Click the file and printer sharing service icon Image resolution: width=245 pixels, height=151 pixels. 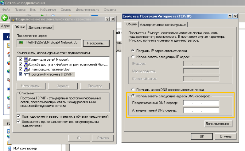coord(26,64)
